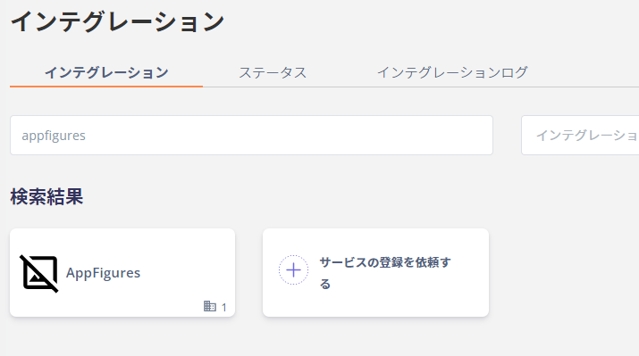
Task: Open the AppFigures integration card
Action: point(122,273)
